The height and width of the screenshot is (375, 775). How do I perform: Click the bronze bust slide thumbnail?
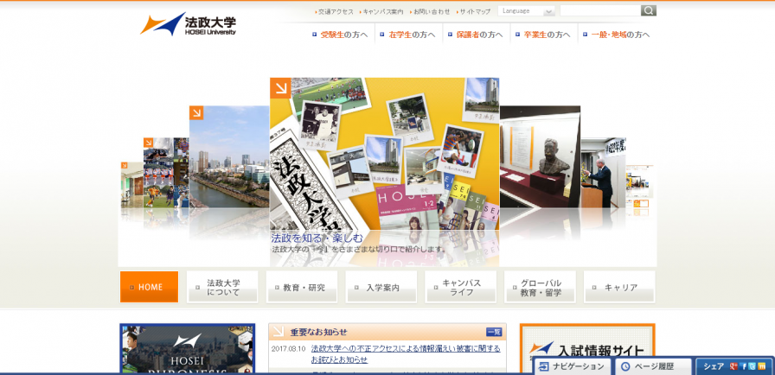coord(540,156)
